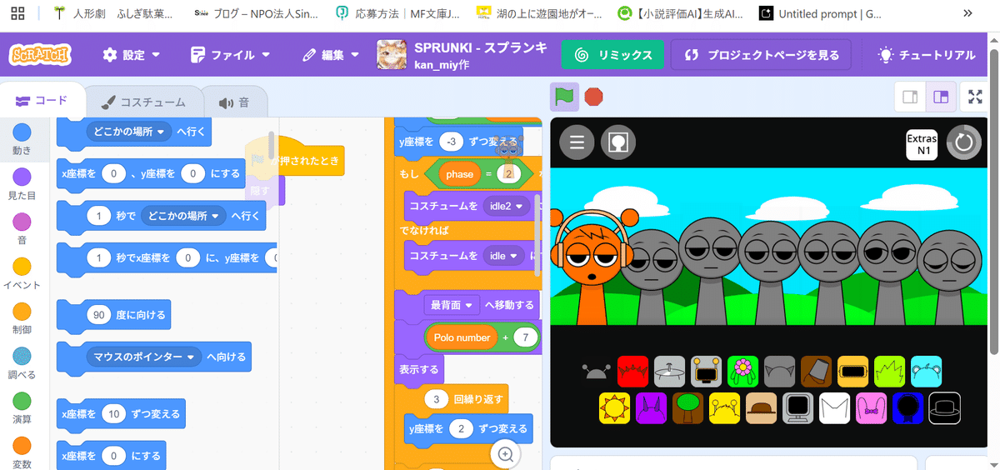The image size is (1000, 470).
Task: Expand どこかの場所 dropdown in へ行く block
Action: tap(128, 132)
